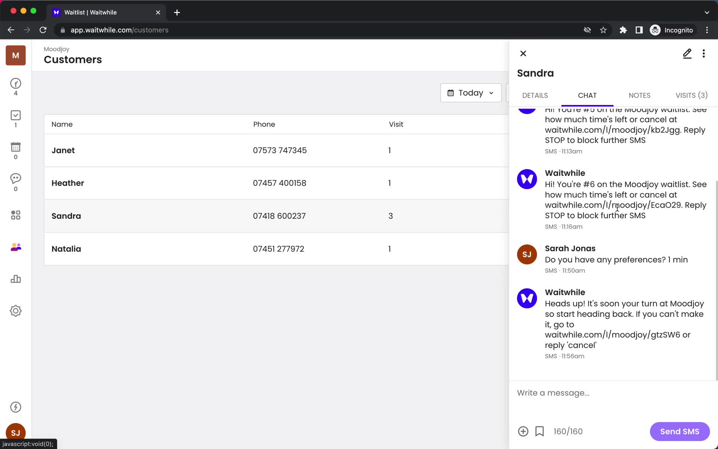Screen dimensions: 718x449
Task: Open Chrome's three-dot menu
Action: pos(707,30)
